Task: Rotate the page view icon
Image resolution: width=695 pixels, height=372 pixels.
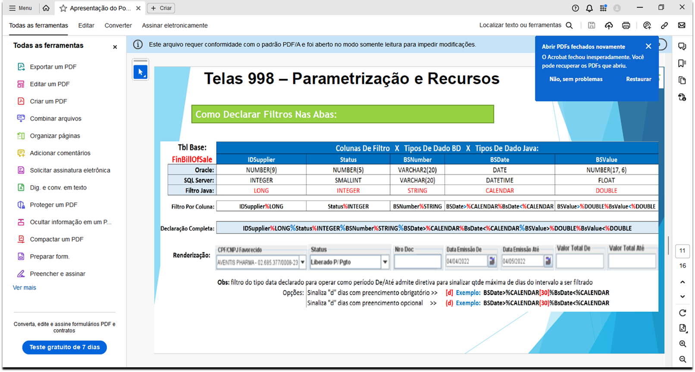Action: pos(682,313)
